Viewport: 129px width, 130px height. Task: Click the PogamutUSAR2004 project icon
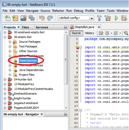click(10, 108)
